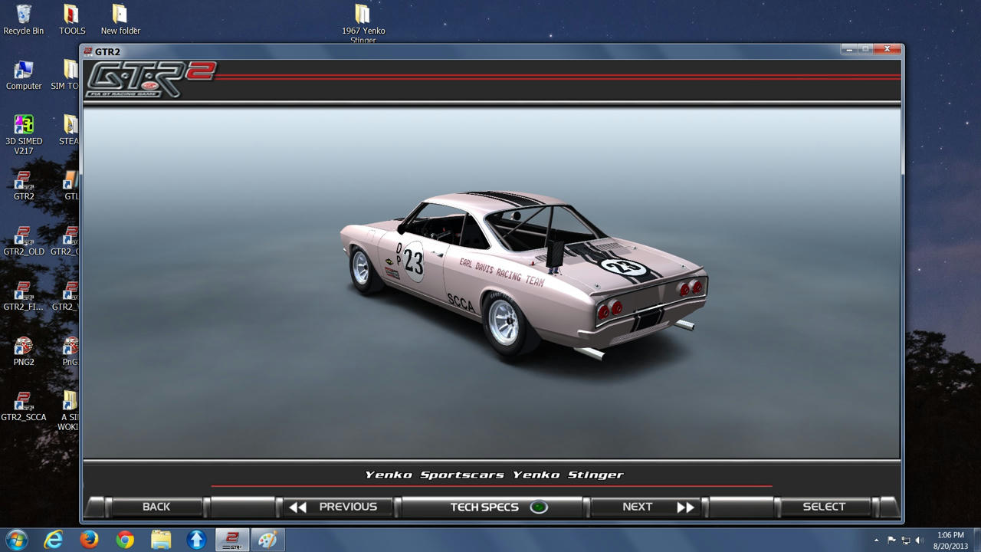Click the Show desktop strip
The height and width of the screenshot is (552, 981).
pyautogui.click(x=977, y=540)
